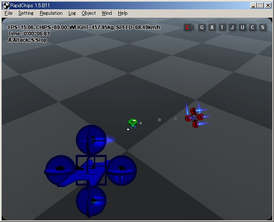Screen dimensions: 274x222
Task: Toggle the U regulation indicator
Action: pyautogui.click(x=242, y=27)
